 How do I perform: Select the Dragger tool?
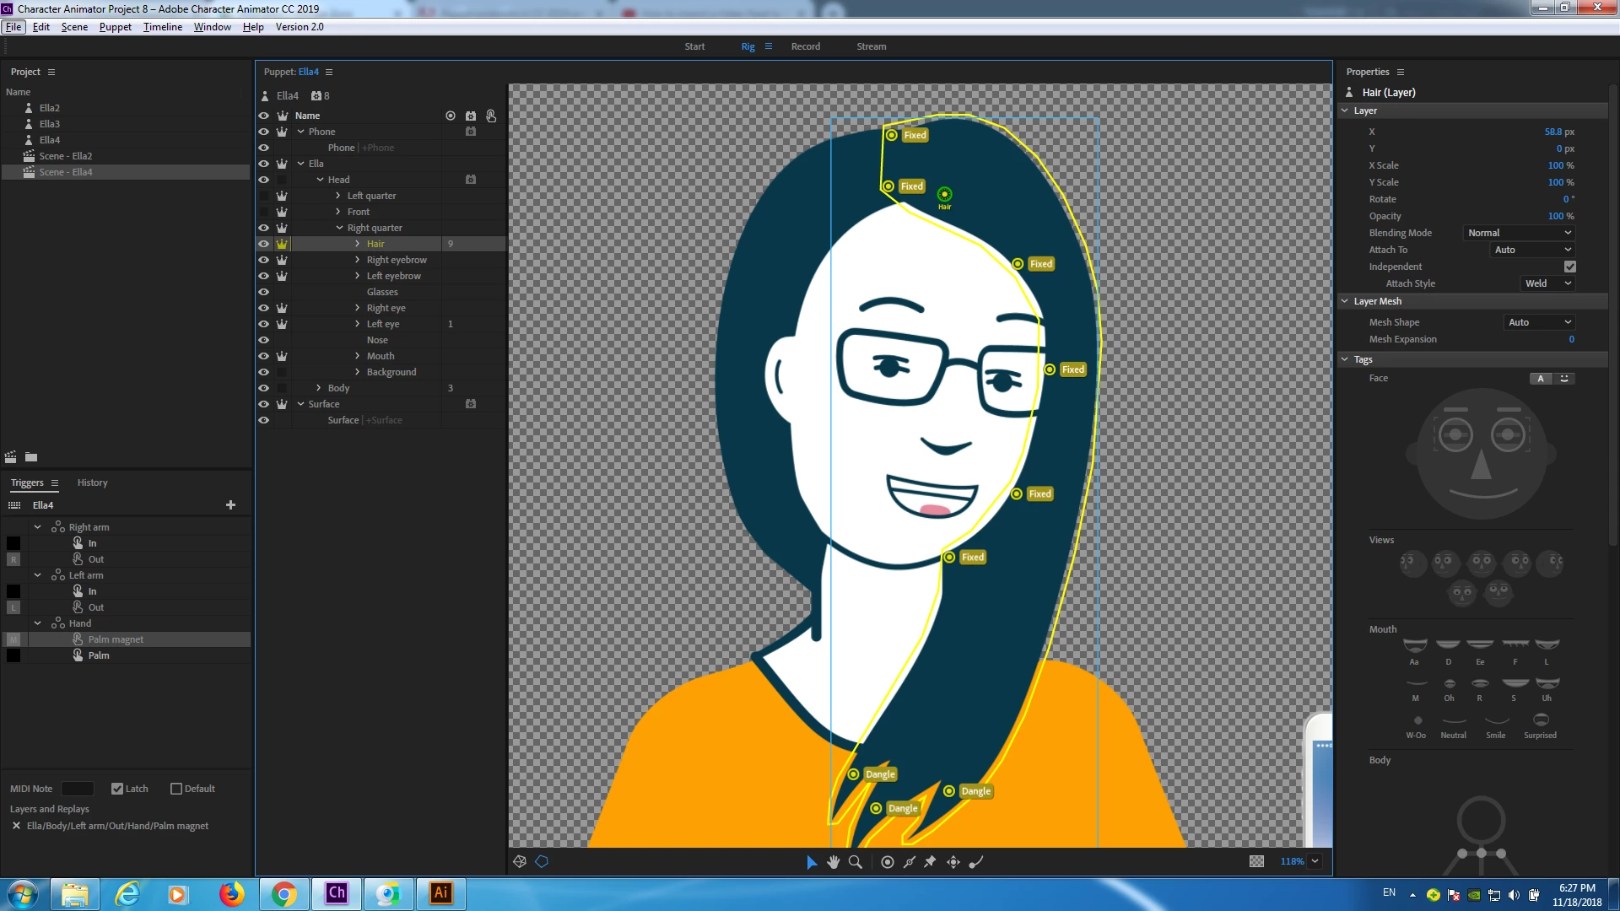[953, 861]
